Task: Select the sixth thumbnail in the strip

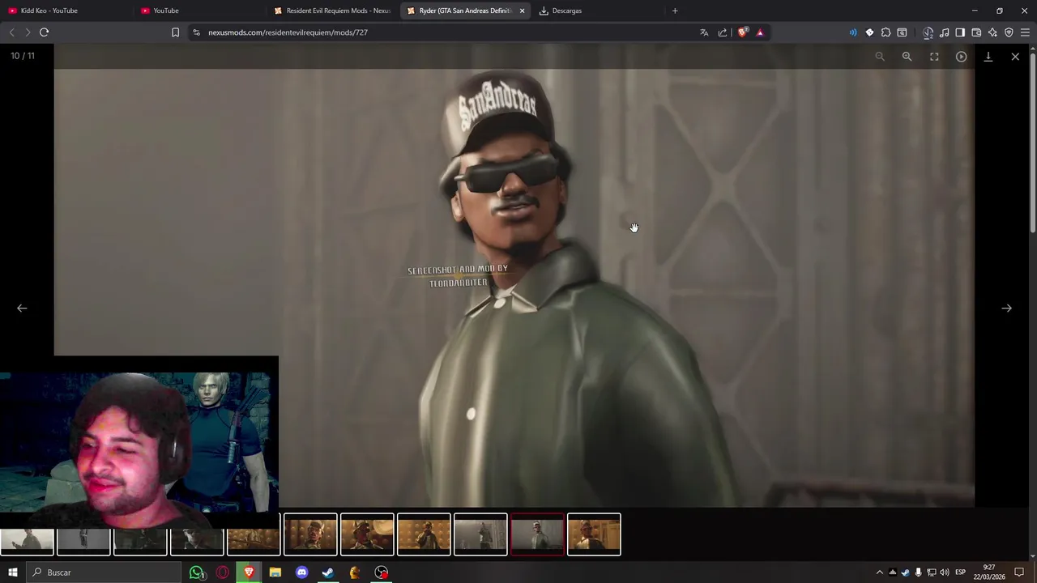Action: click(x=310, y=534)
